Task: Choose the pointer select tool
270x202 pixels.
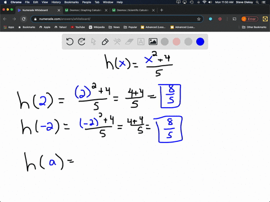Action: click(x=93, y=42)
